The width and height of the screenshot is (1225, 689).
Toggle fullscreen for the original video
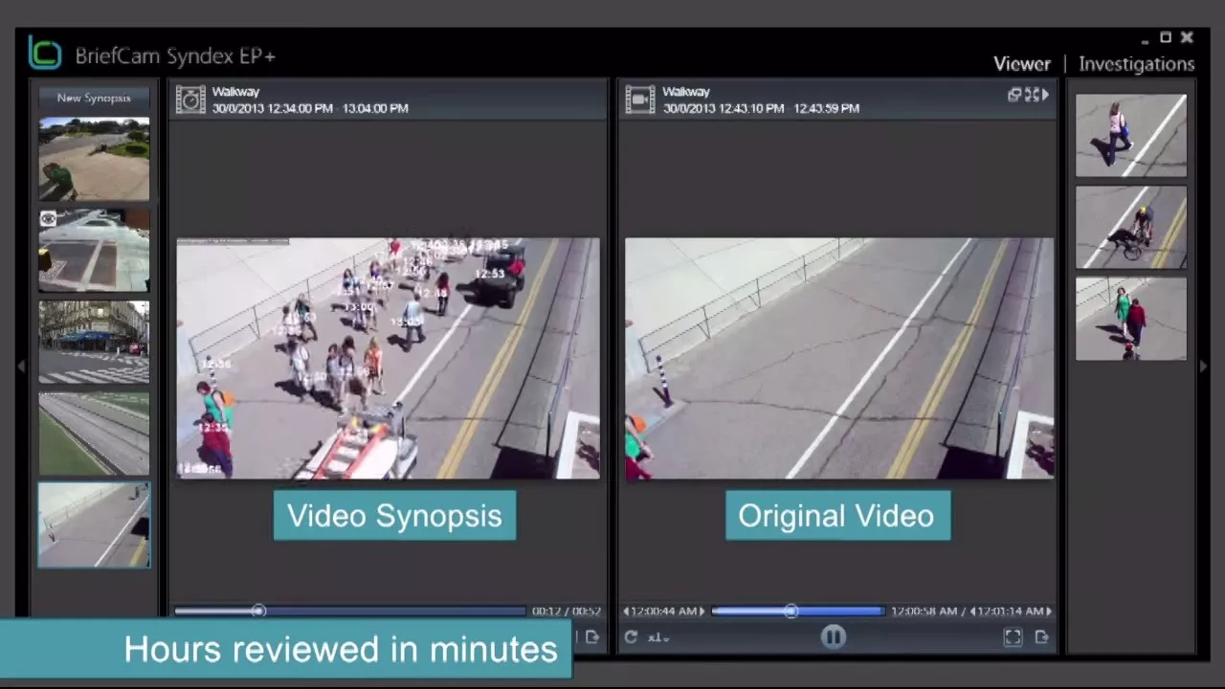pos(1013,637)
